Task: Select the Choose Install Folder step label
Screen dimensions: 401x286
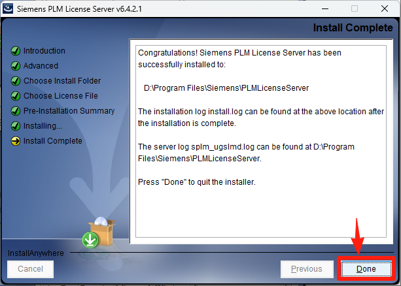Action: coord(62,81)
